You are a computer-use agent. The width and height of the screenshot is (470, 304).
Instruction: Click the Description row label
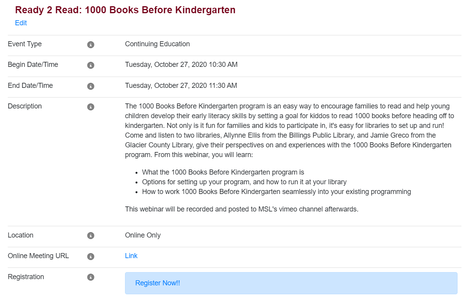pos(25,106)
